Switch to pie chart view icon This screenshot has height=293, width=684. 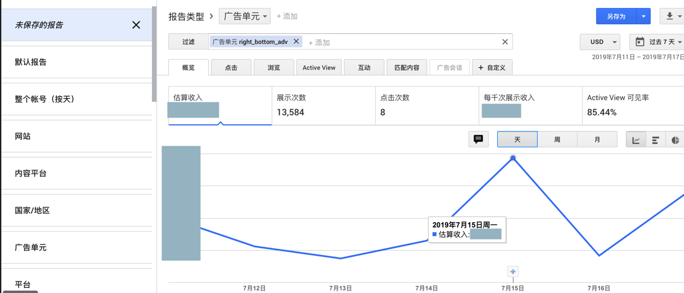pyautogui.click(x=675, y=139)
